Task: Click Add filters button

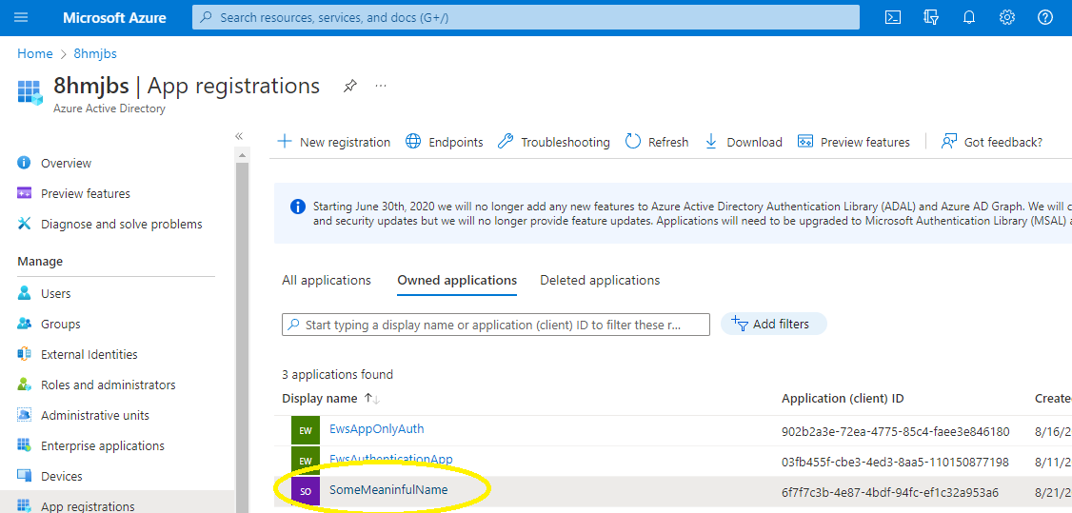Action: point(774,324)
